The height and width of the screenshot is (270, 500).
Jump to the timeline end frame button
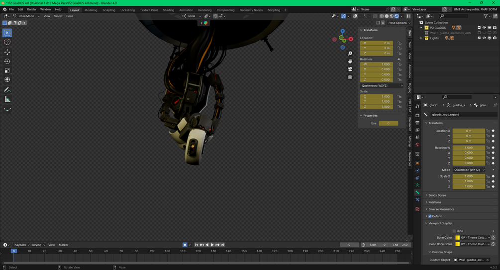(223, 245)
